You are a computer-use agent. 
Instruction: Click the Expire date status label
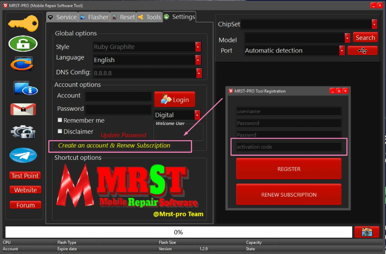[x=67, y=249]
